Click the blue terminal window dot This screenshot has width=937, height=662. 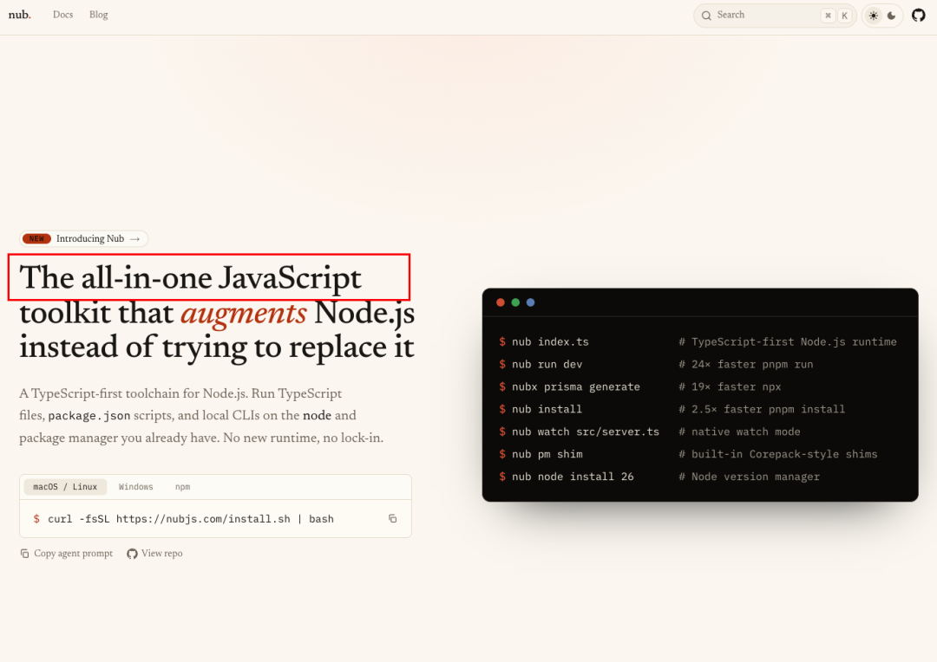pos(531,302)
